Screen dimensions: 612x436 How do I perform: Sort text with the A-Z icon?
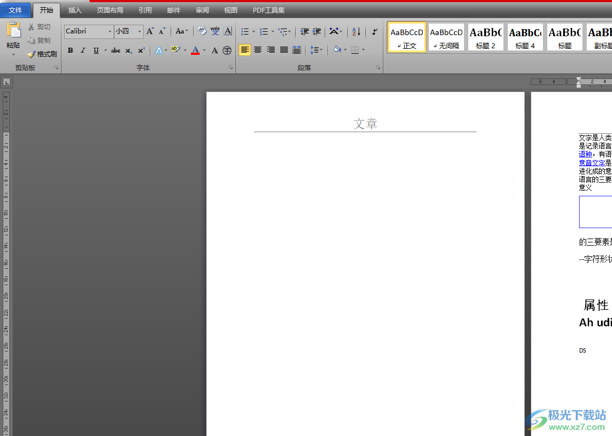click(x=356, y=31)
